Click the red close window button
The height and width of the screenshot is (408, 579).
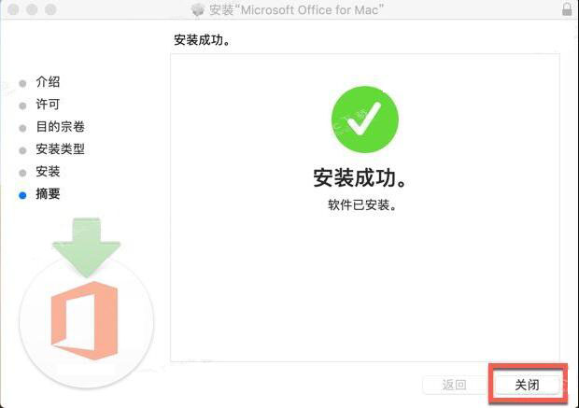pyautogui.click(x=13, y=9)
